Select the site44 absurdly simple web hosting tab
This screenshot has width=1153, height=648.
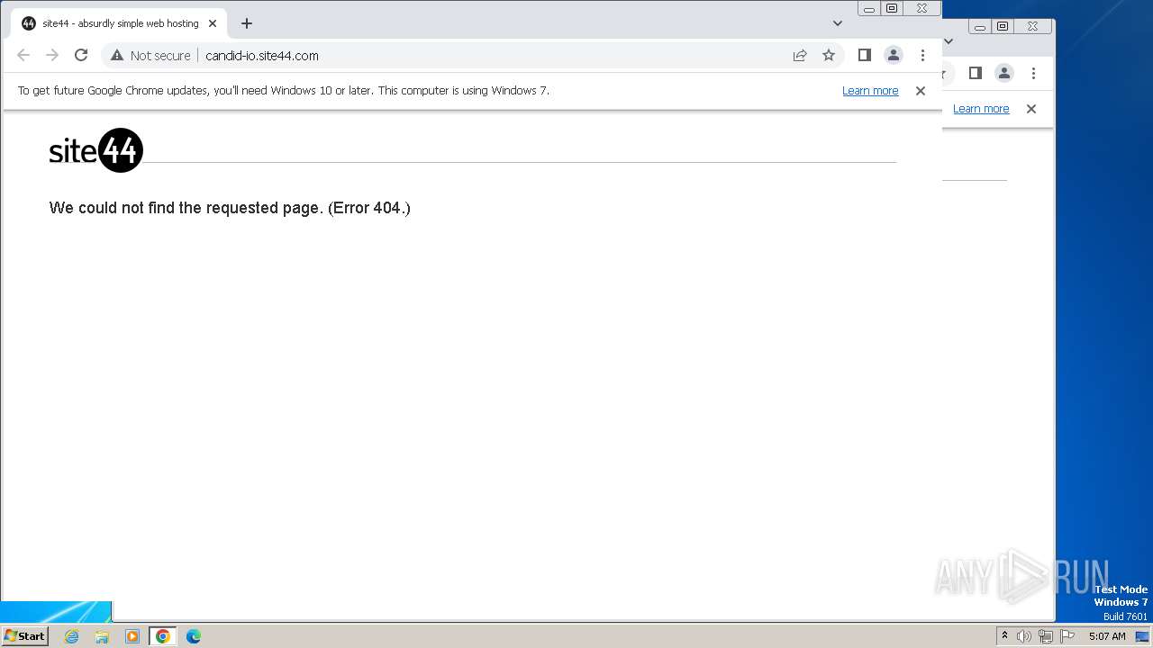click(x=120, y=23)
